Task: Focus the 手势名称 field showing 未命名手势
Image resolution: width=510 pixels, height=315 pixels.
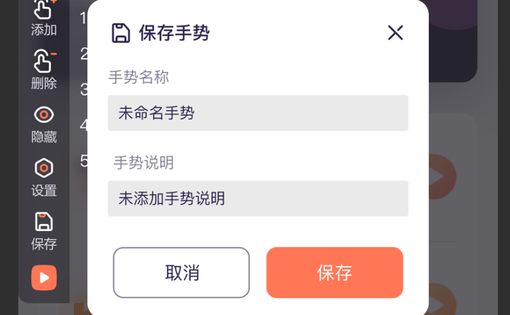Action: [x=258, y=113]
